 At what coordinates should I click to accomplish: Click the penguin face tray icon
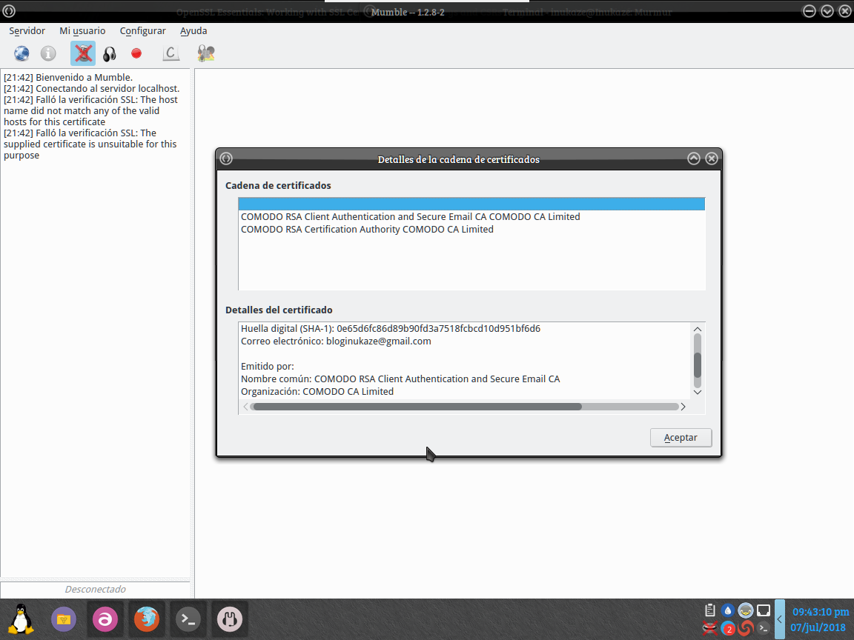coord(746,610)
